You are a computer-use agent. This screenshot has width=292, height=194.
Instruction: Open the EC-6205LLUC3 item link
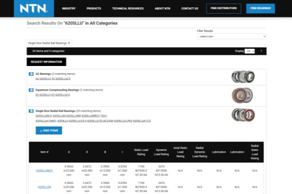point(60,95)
